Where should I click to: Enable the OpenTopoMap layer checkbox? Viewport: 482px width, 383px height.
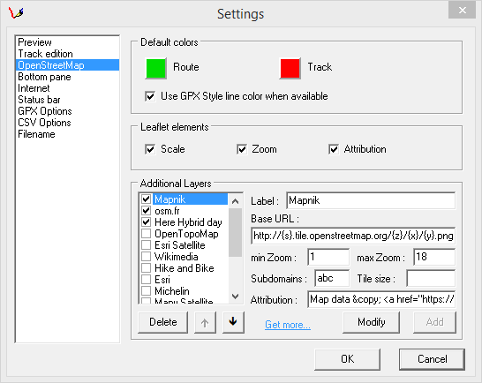(x=146, y=234)
